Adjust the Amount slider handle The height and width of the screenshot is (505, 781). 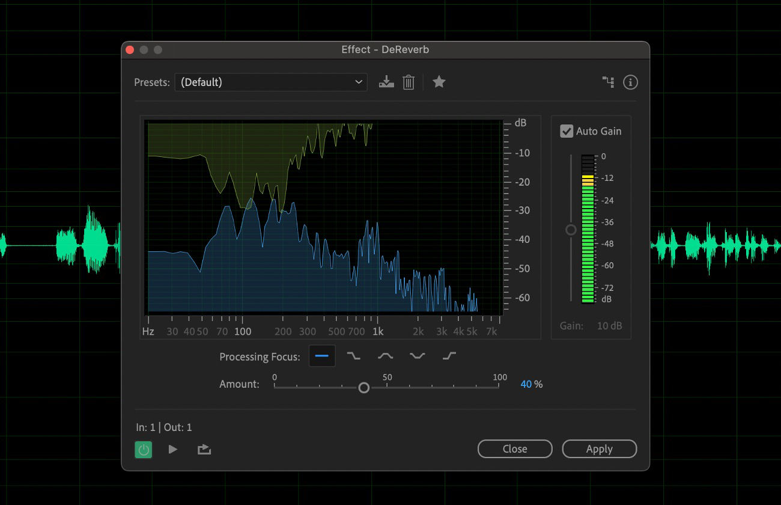click(x=363, y=387)
